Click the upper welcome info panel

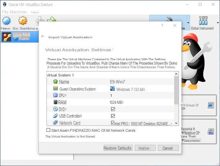click(199, 105)
